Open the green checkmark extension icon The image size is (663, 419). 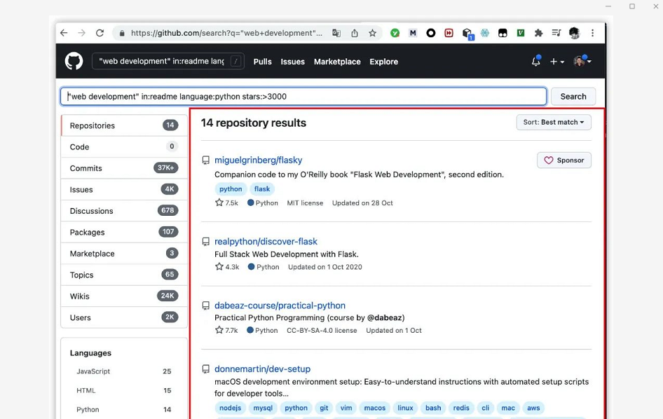pos(395,33)
